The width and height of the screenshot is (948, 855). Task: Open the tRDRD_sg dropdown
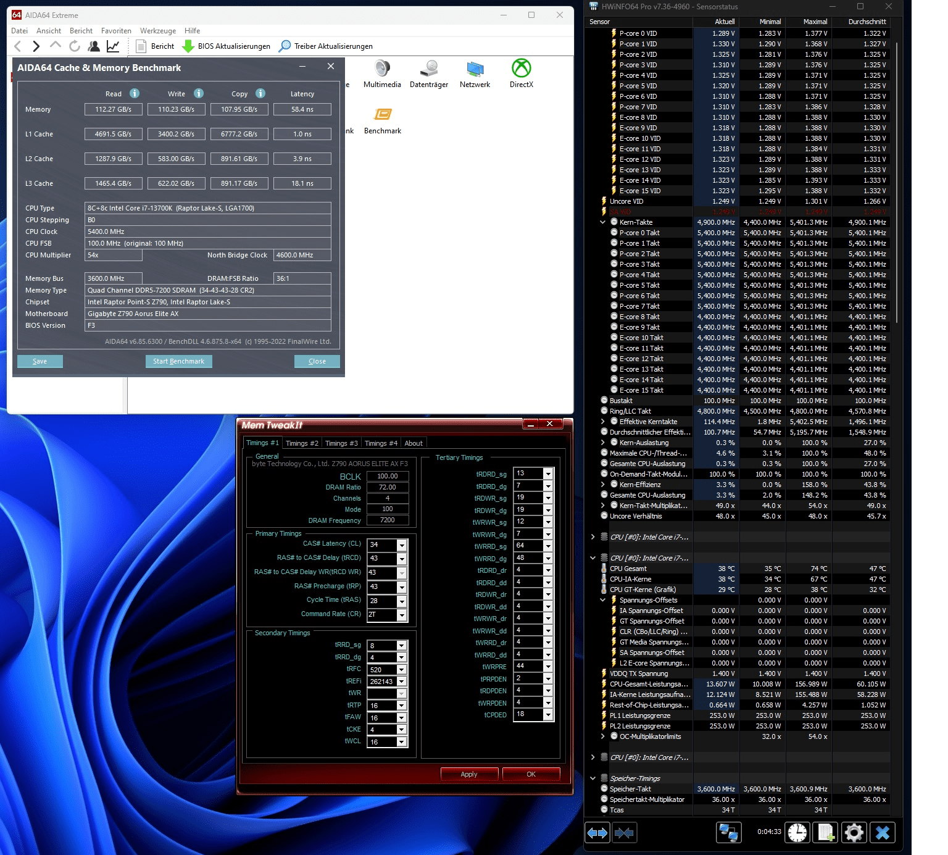click(548, 473)
